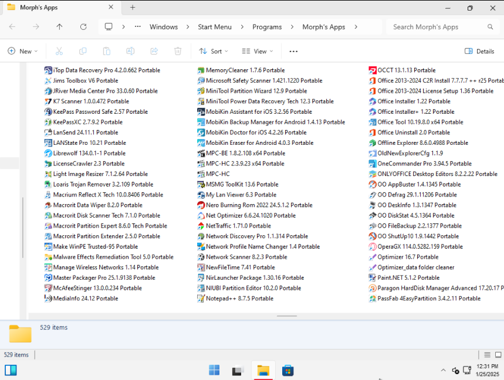This screenshot has height=380, width=504.
Task: Expand the chevron after Programs breadcrumb
Action: pyautogui.click(x=292, y=27)
